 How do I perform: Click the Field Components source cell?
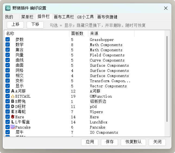[x=107, y=55]
